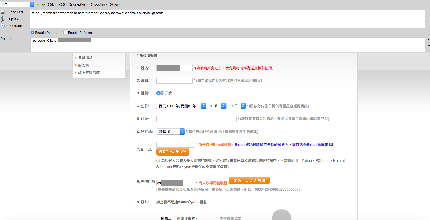This screenshot has height=220, width=430.
Task: Uncheck Enable Post data
Action: (x=32, y=33)
